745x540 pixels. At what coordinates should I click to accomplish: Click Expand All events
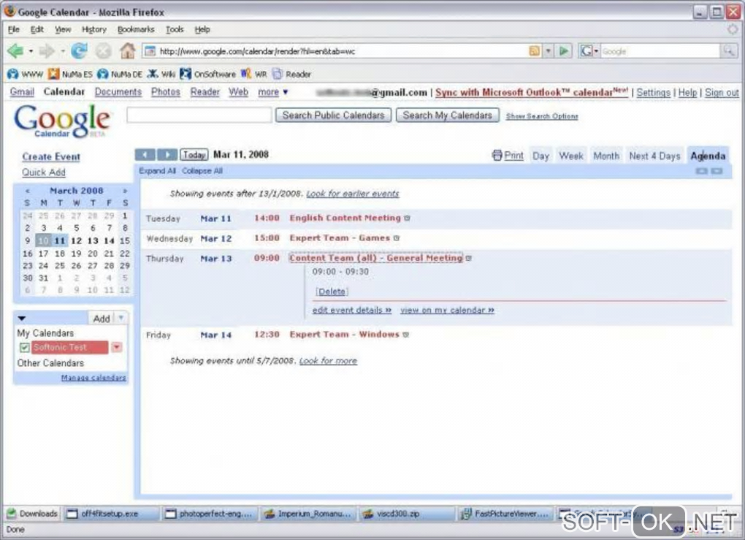click(157, 171)
